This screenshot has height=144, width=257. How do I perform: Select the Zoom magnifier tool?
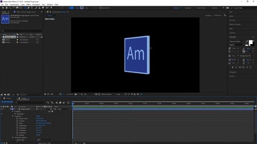click(x=10, y=8)
